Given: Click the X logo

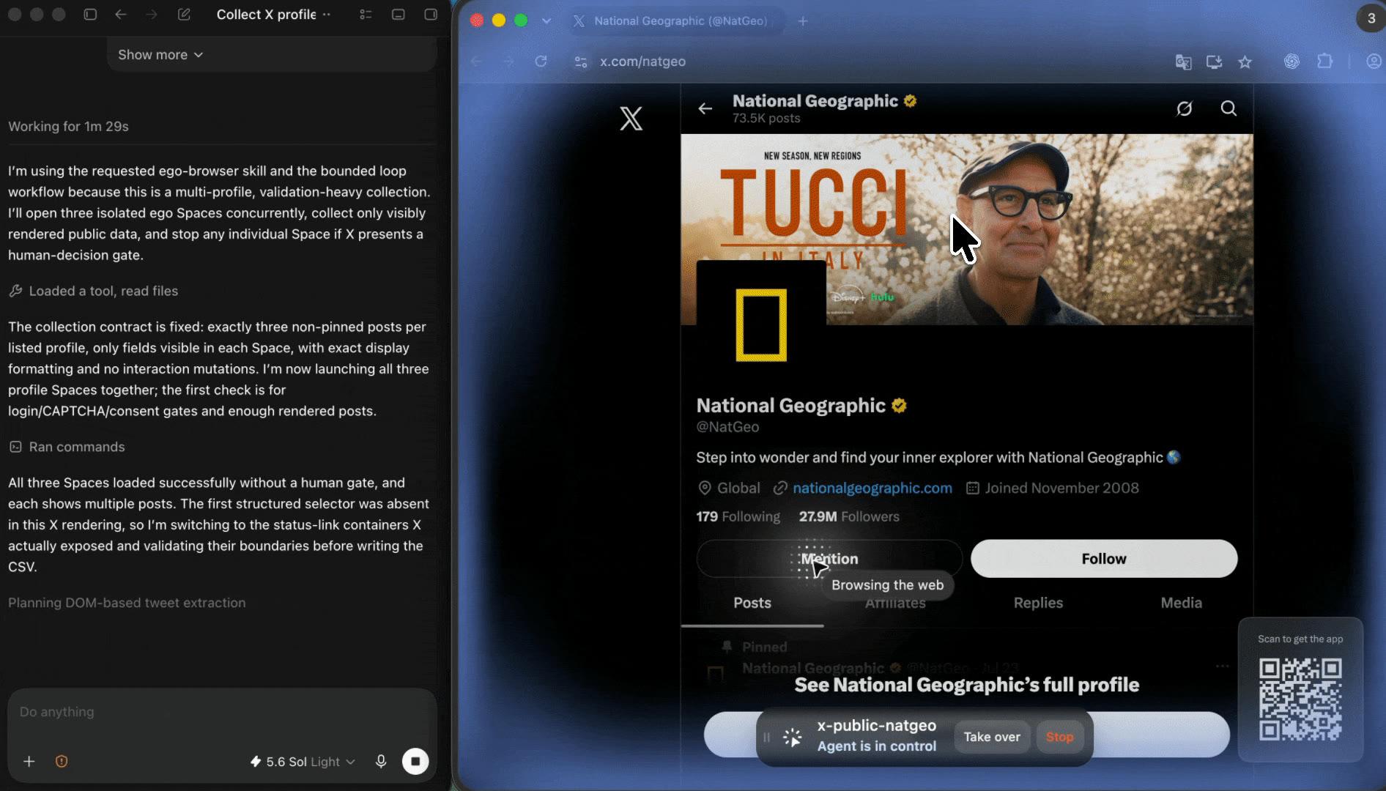Looking at the screenshot, I should (x=631, y=119).
